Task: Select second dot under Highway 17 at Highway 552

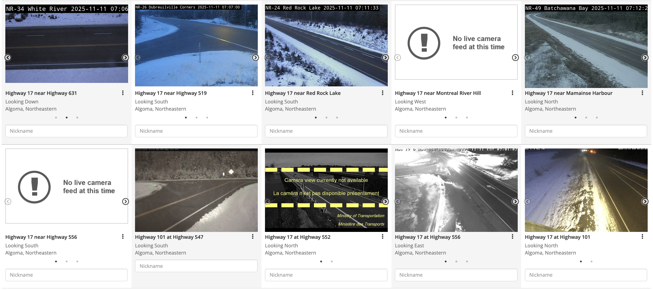Action: coord(332,261)
